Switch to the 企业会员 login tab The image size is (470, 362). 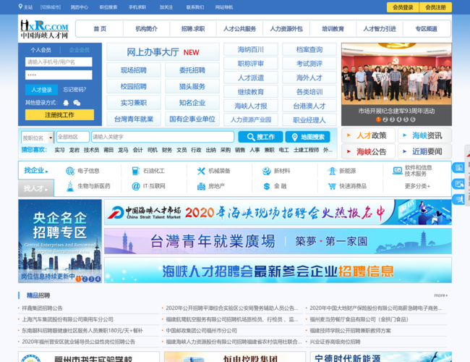79,50
